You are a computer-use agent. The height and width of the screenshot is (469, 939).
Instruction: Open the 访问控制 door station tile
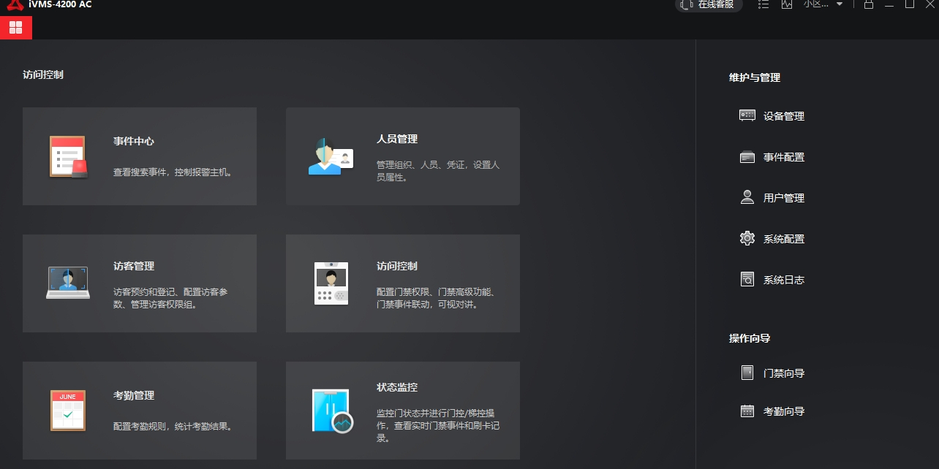(402, 283)
